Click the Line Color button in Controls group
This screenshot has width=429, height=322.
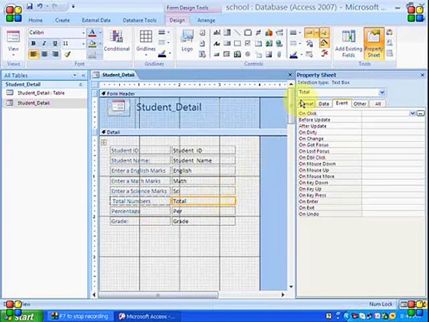[x=293, y=54]
